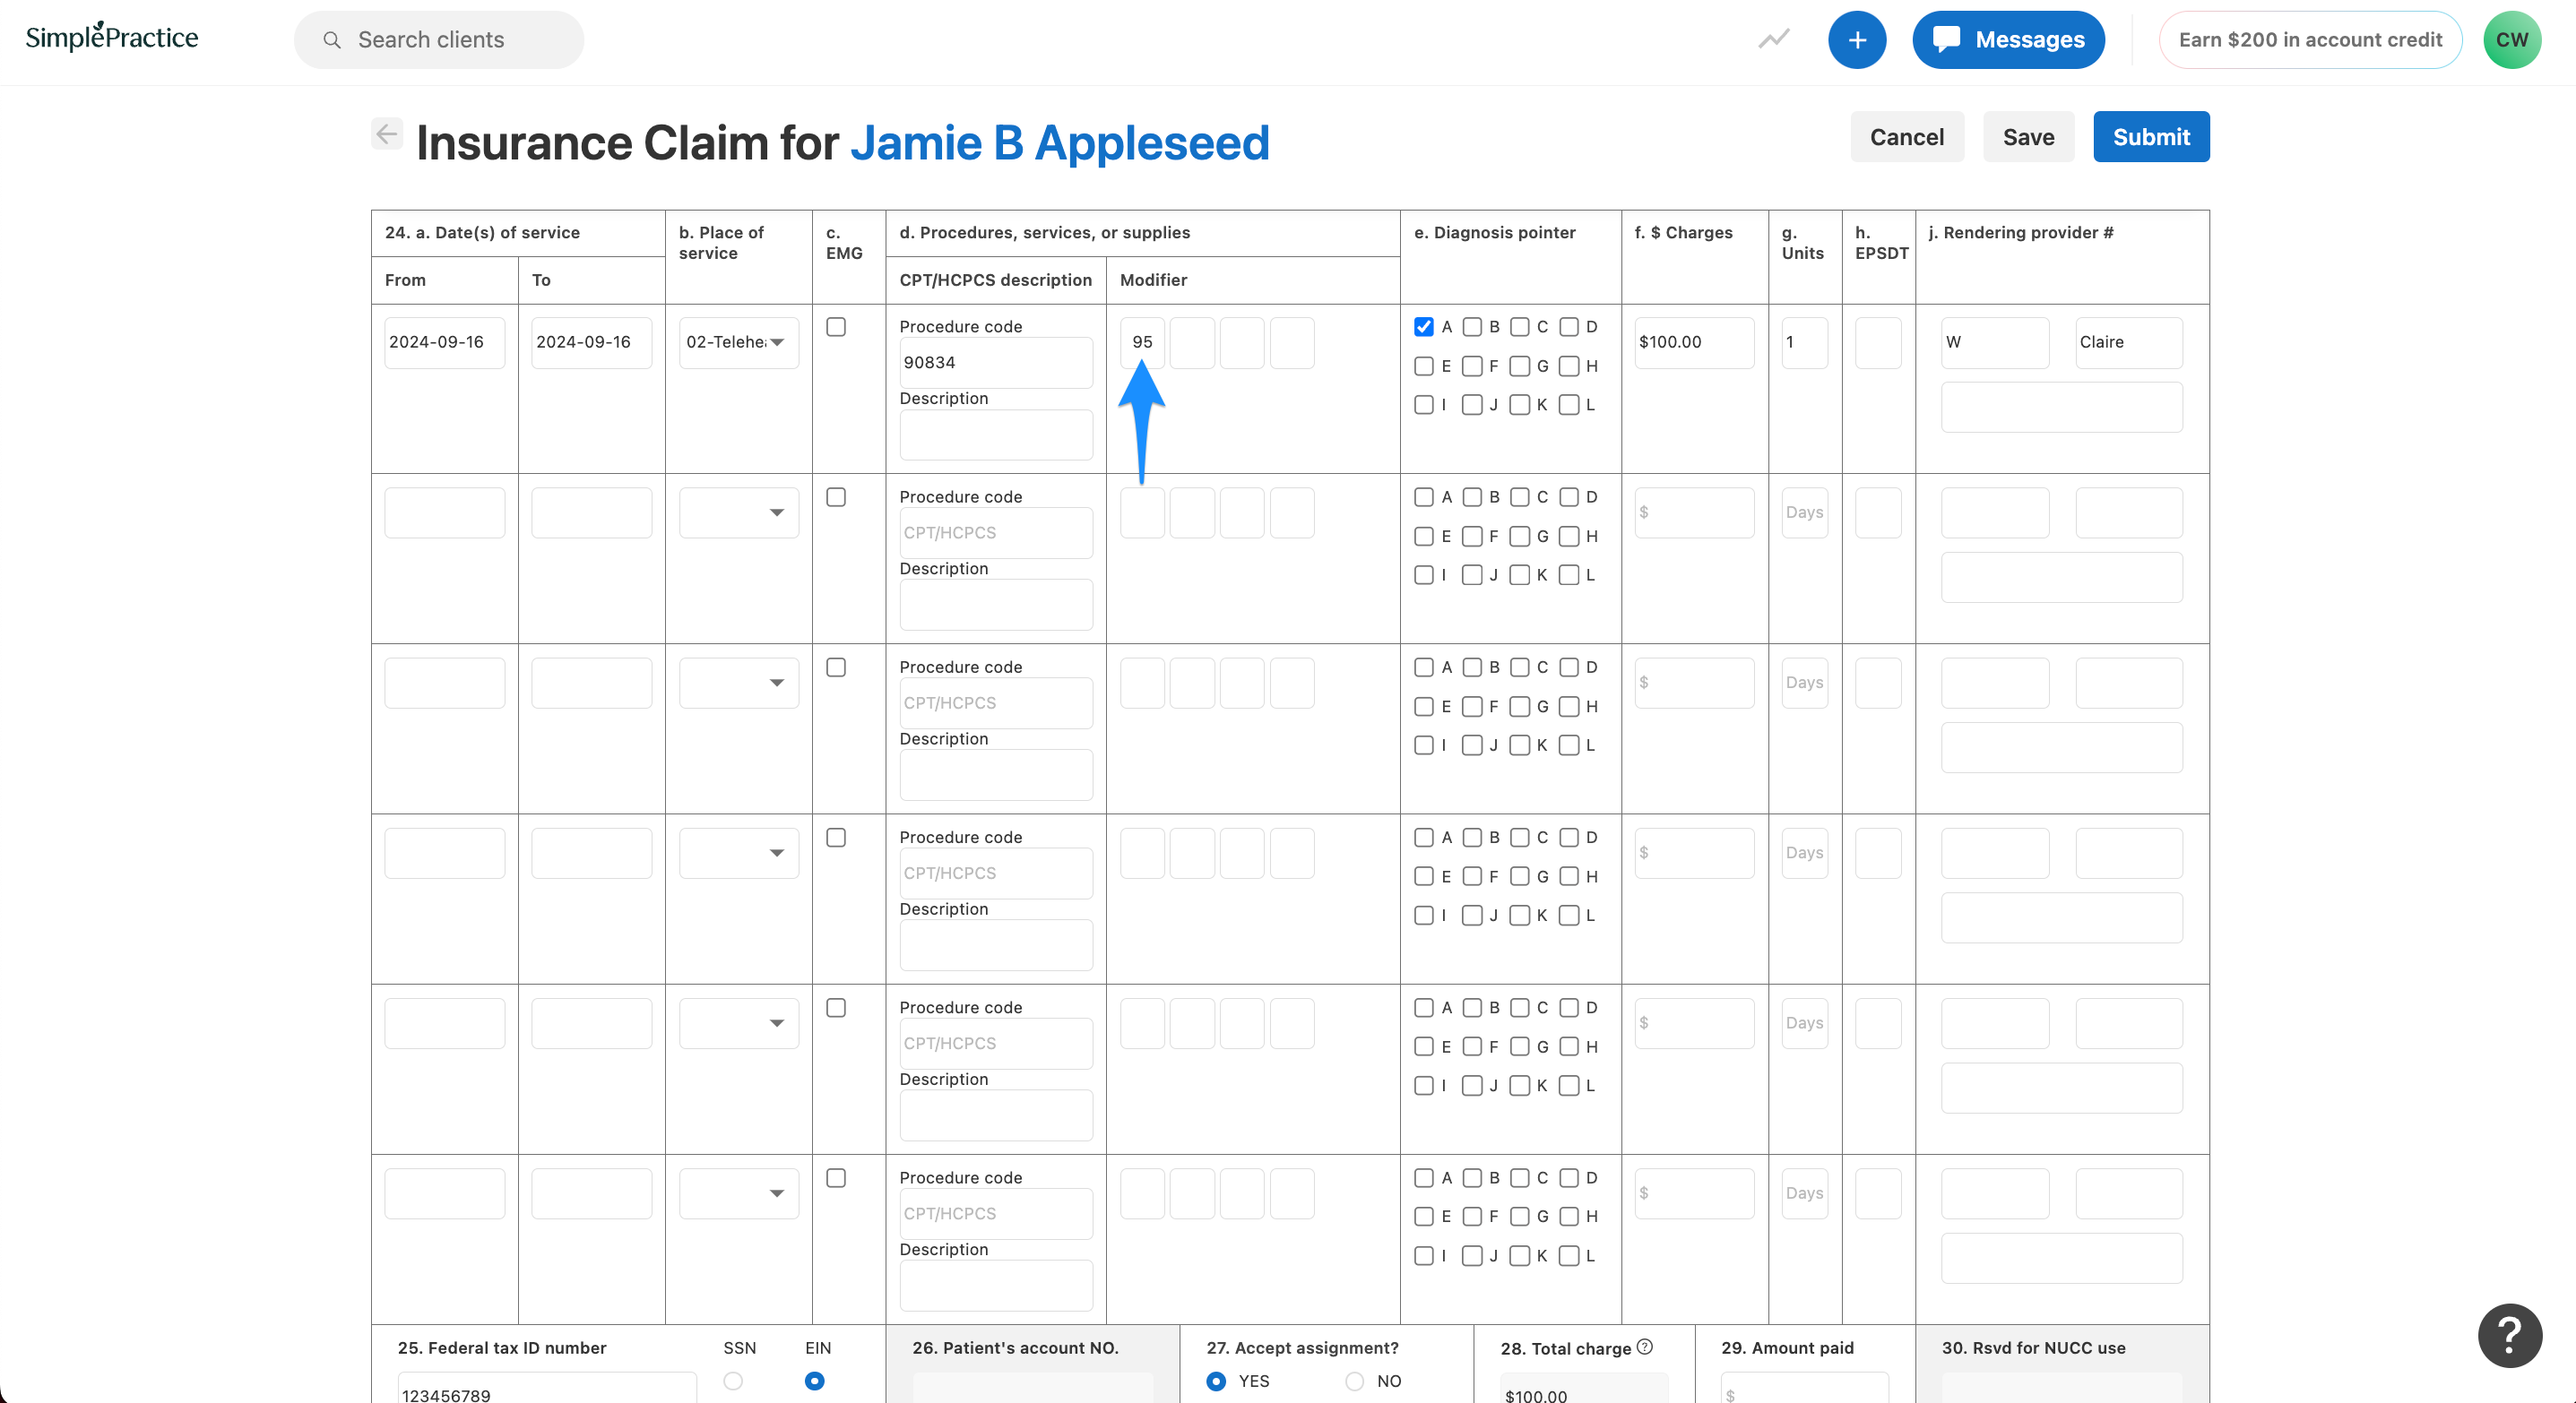The image size is (2576, 1403).
Task: Click the Total charge info icon
Action: pyautogui.click(x=1645, y=1346)
